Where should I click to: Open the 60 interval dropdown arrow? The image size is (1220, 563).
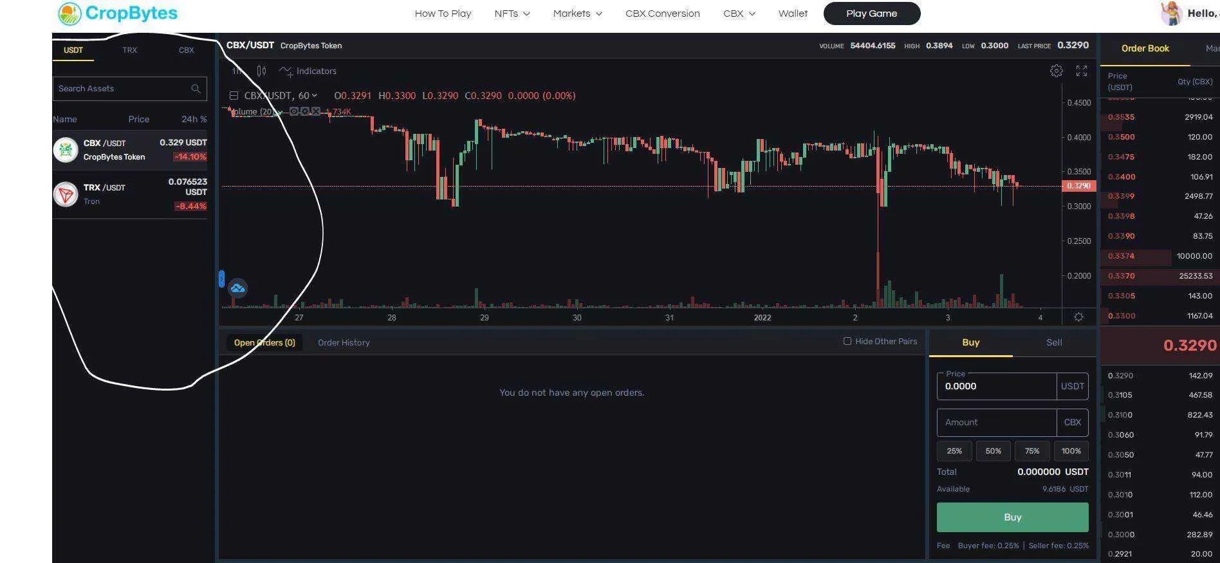tap(314, 96)
